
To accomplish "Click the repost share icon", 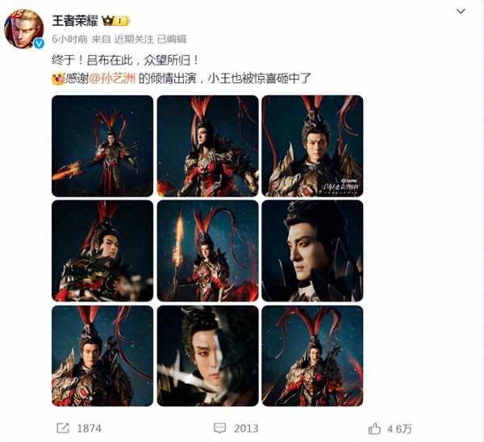I will pyautogui.click(x=63, y=428).
